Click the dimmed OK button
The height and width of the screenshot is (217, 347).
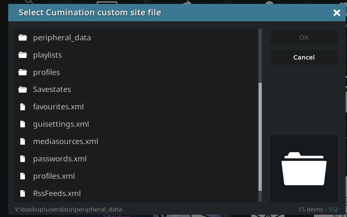[x=304, y=37]
